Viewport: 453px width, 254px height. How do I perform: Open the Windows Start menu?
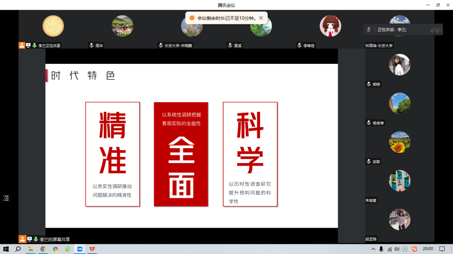[x=6, y=249]
